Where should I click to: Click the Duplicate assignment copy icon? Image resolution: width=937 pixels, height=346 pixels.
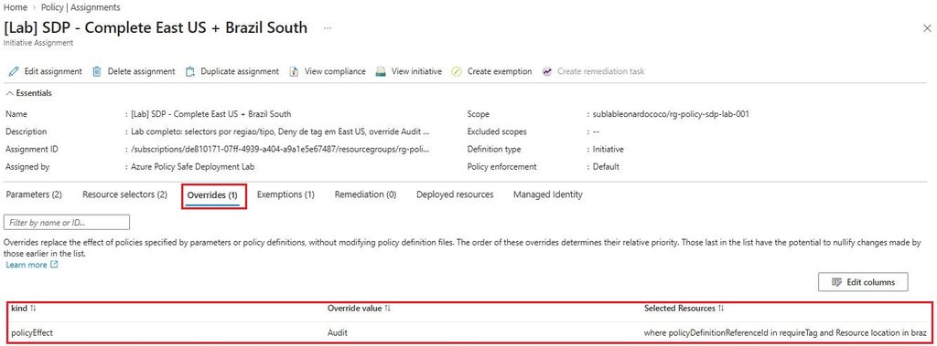pyautogui.click(x=190, y=71)
